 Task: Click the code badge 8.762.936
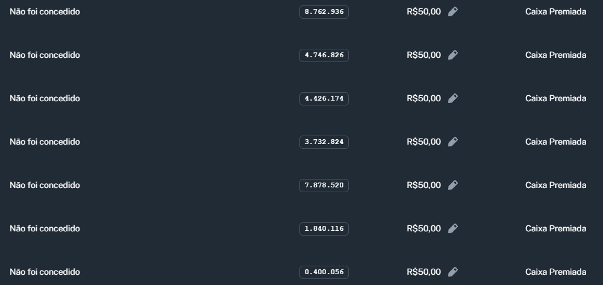[x=324, y=11]
